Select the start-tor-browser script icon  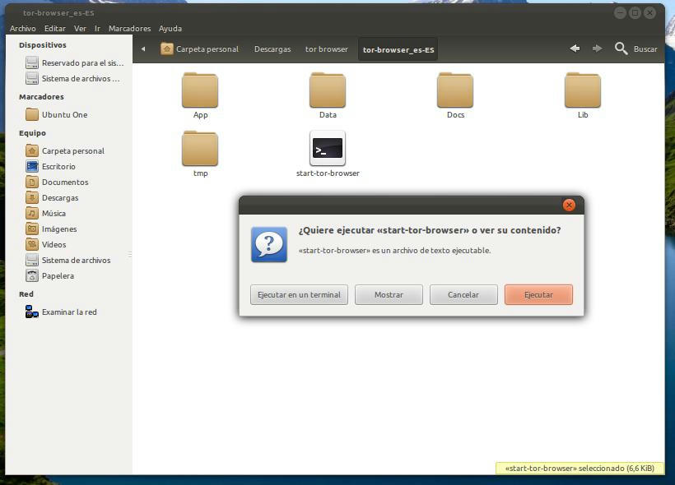pos(328,149)
